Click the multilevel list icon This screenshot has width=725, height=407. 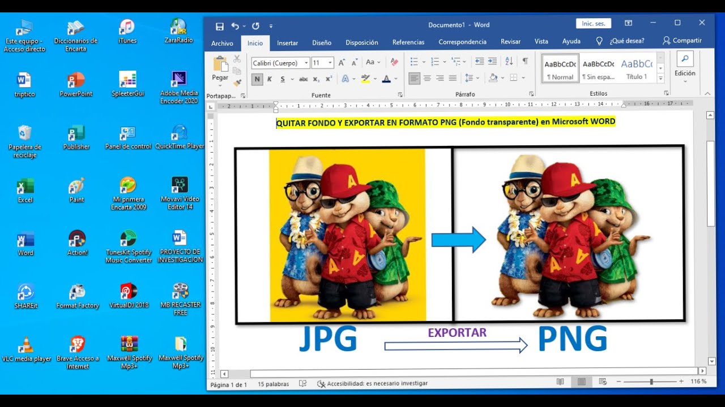(x=457, y=62)
